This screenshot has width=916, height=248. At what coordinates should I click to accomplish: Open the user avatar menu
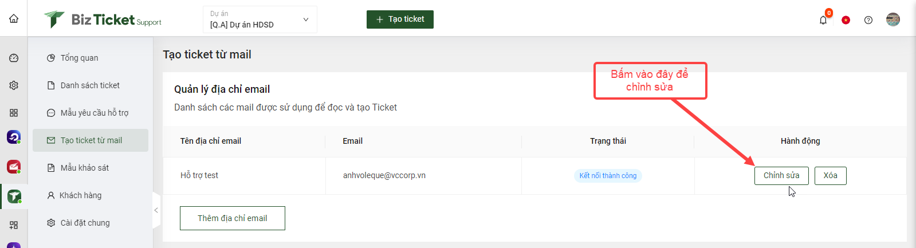click(x=893, y=19)
